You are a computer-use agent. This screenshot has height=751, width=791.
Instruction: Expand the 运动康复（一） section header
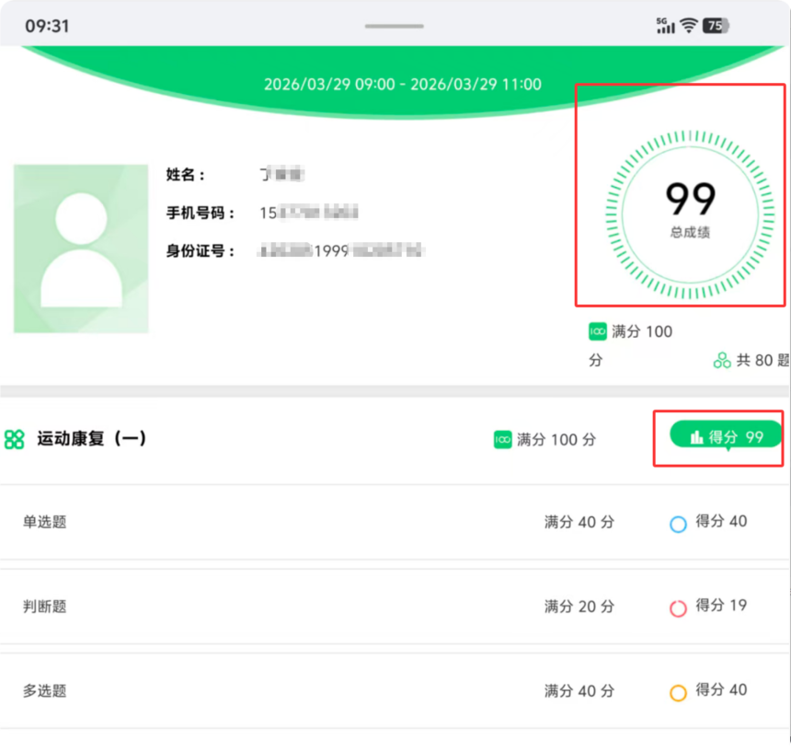[x=92, y=439]
